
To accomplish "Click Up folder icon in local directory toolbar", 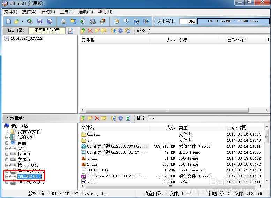I will pyautogui.click(x=83, y=118).
